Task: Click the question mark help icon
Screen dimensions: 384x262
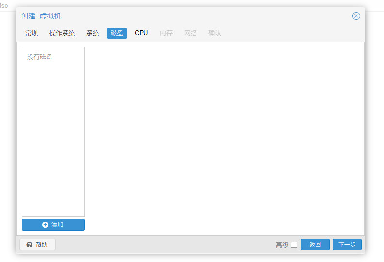Action: (x=29, y=245)
